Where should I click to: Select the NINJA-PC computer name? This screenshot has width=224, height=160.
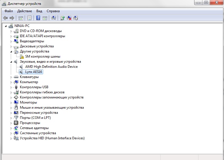[x=22, y=26]
